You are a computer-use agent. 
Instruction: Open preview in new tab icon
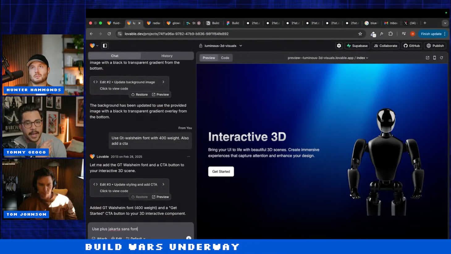click(428, 58)
